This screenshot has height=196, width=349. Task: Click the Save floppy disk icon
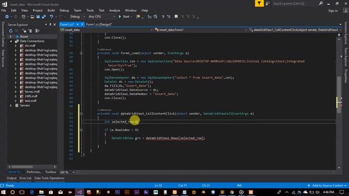coord(38,17)
